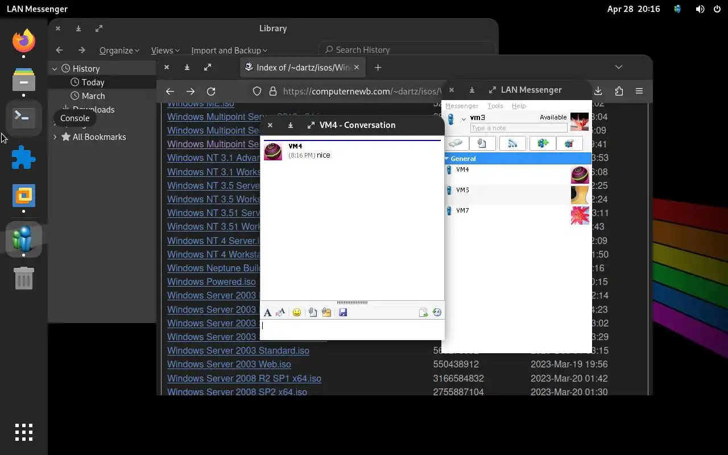Image resolution: width=728 pixels, height=455 pixels.
Task: Save the conversation with the floppy disk icon
Action: pos(343,312)
